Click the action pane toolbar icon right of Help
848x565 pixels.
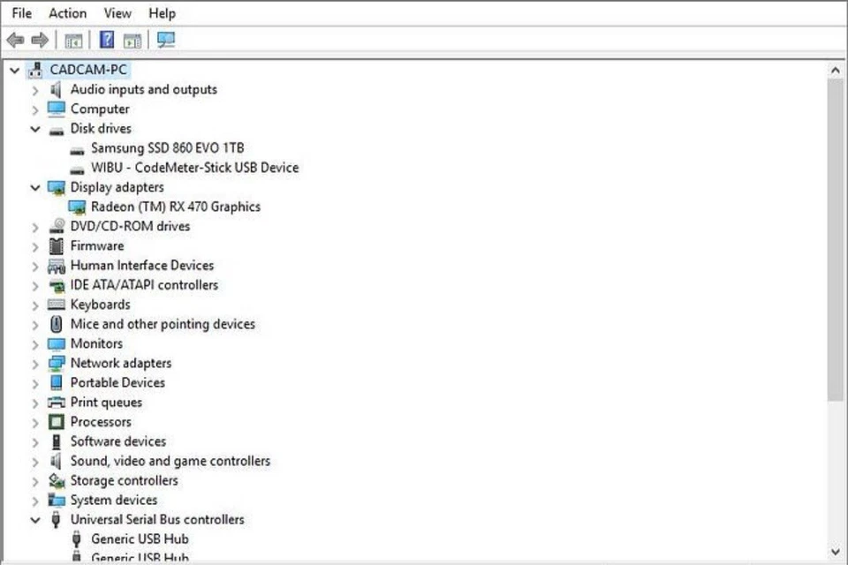(x=132, y=40)
